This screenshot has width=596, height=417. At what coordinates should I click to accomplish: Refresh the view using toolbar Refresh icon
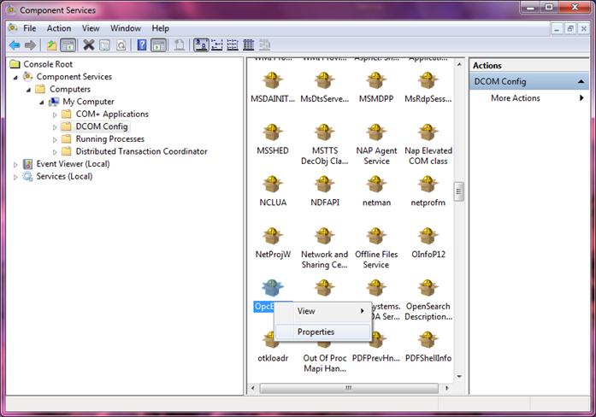[121, 45]
